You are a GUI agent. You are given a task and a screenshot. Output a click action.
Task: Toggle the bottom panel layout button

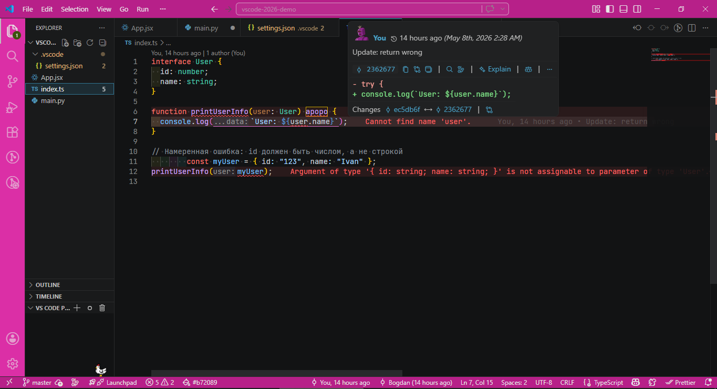pyautogui.click(x=624, y=9)
